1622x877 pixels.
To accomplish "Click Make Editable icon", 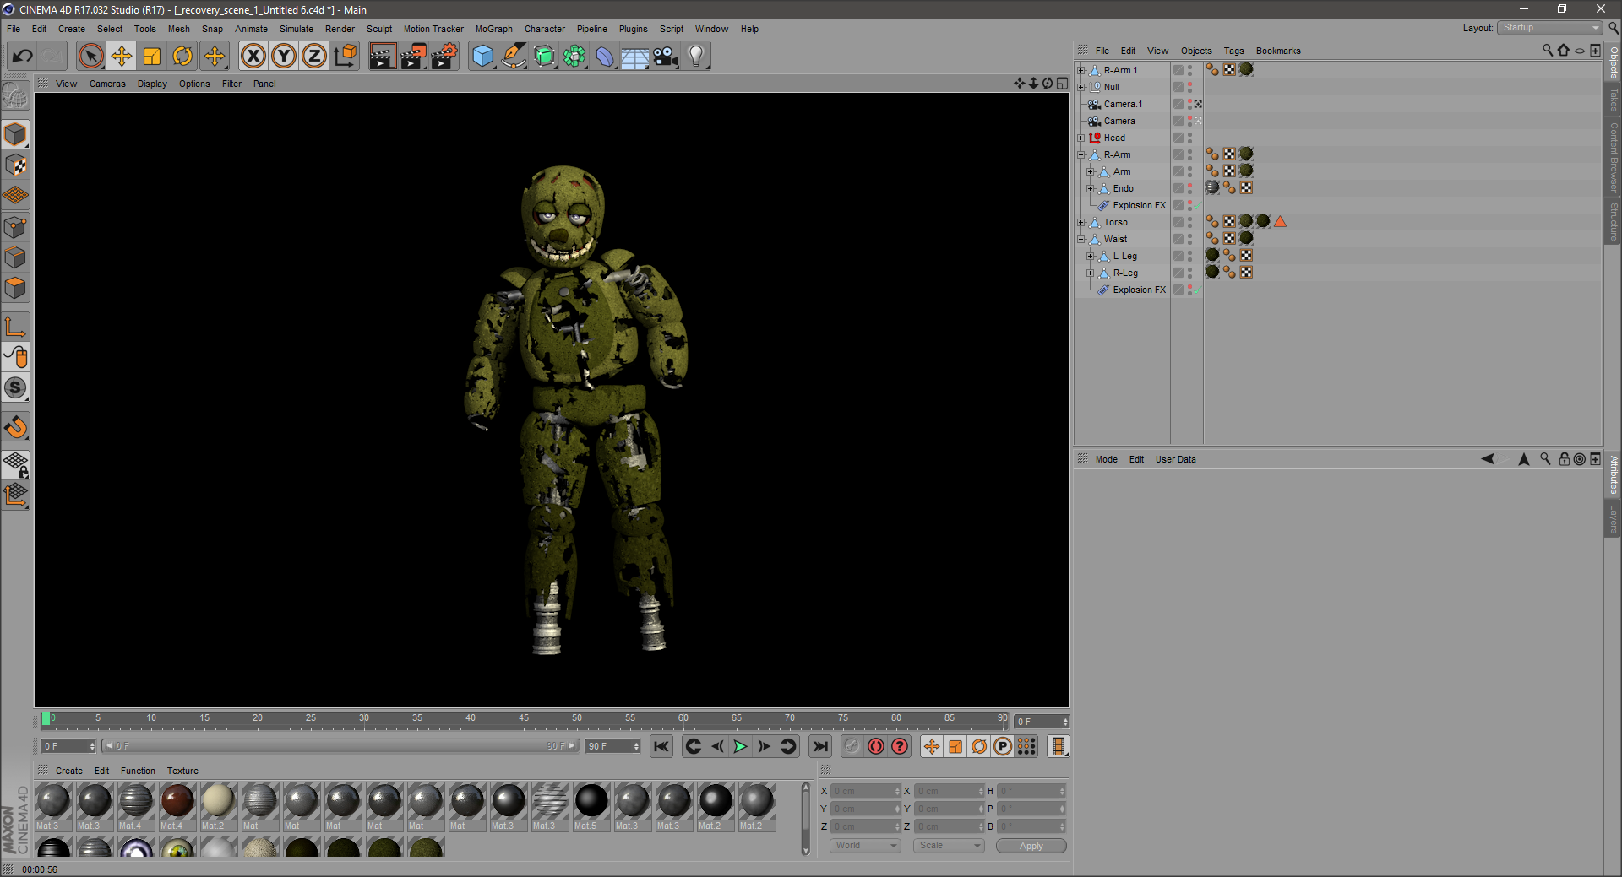I will pos(15,96).
